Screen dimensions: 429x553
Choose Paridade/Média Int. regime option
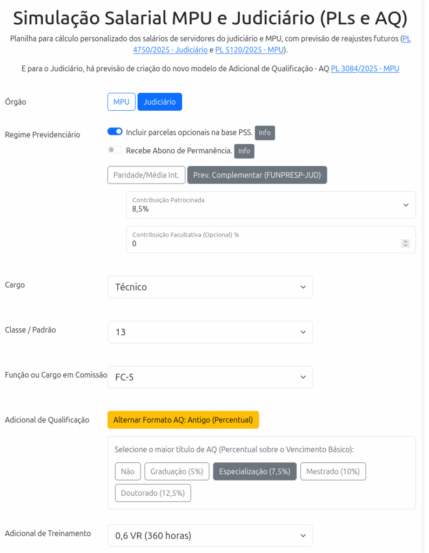(x=146, y=175)
